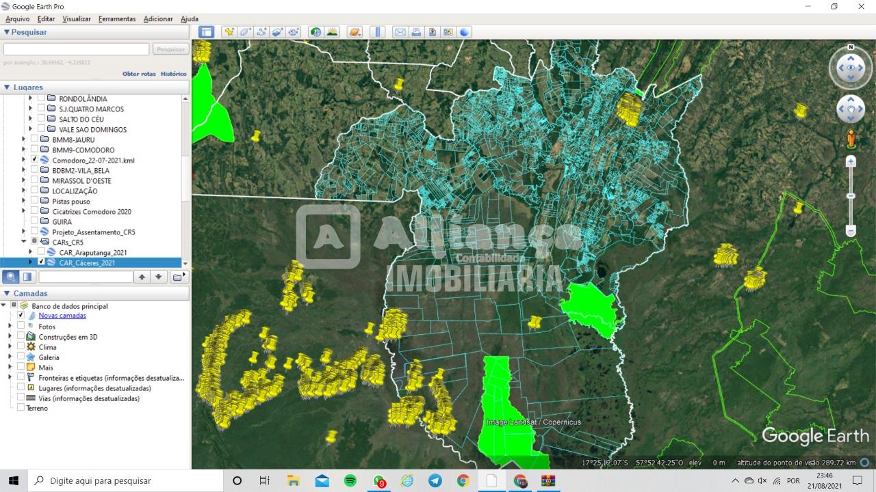Open the planet switcher icon
The height and width of the screenshot is (492, 876).
355,31
